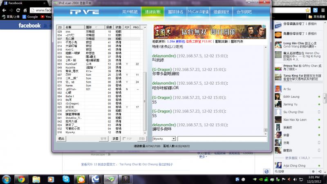The image size is (327, 184).
Task: Click the IPvE logo in header
Action: [85, 12]
